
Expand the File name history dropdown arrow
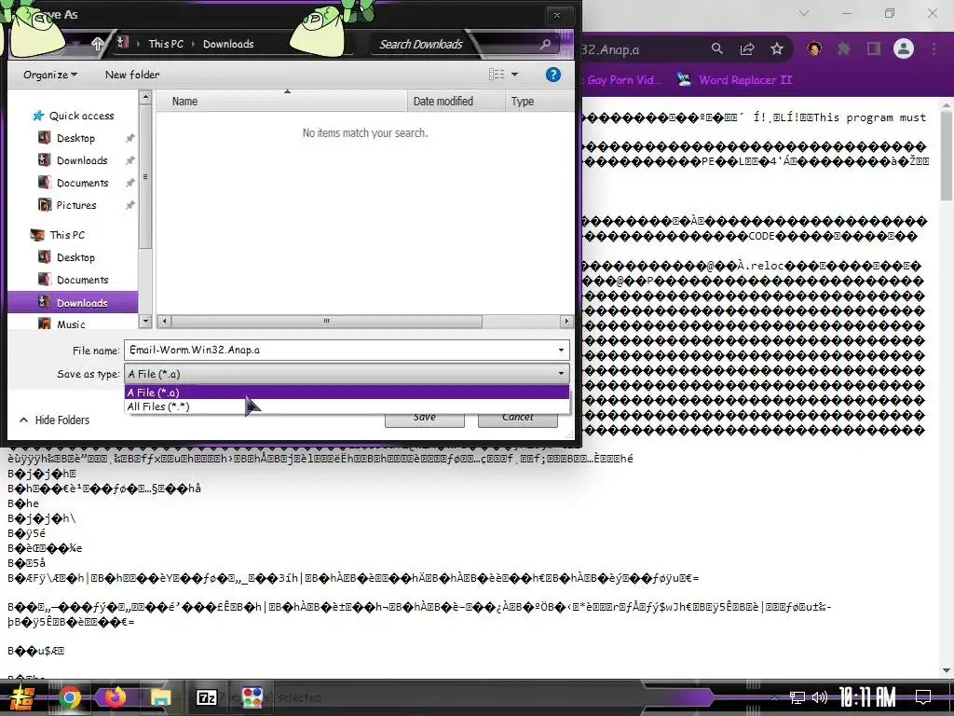[561, 351]
